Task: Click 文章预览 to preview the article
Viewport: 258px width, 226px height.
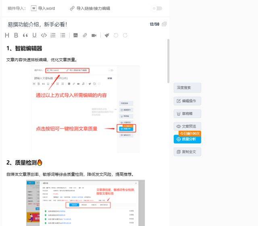Action: (x=187, y=126)
